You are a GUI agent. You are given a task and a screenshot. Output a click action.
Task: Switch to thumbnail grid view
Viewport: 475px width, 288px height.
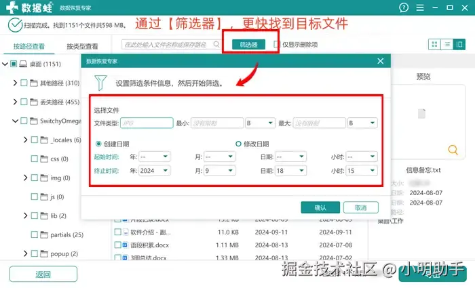(x=434, y=45)
